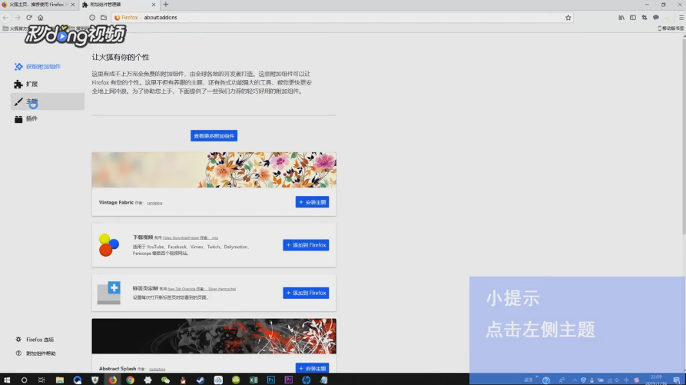Open WeChat from the taskbar

(x=165, y=380)
